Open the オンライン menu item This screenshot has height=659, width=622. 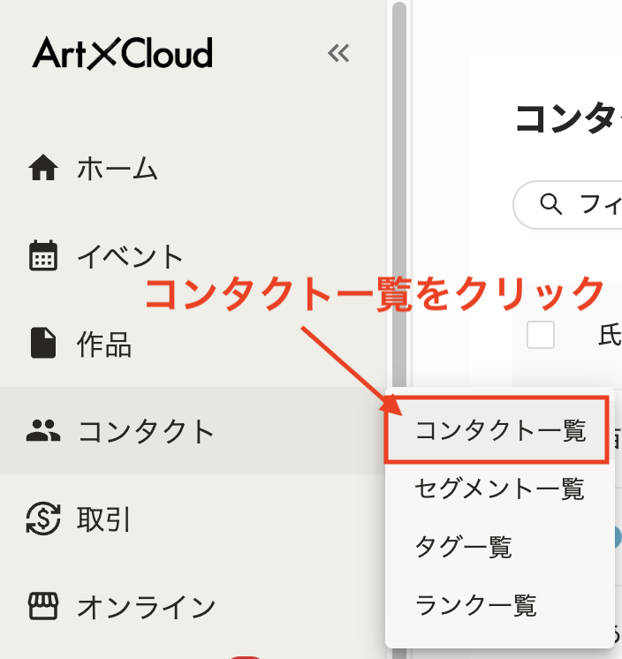pos(193,606)
